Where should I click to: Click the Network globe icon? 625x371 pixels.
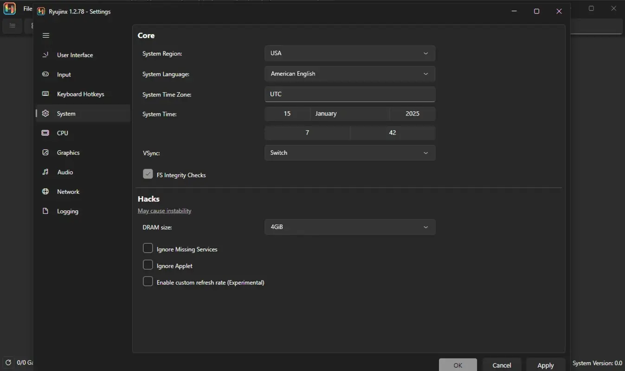45,192
